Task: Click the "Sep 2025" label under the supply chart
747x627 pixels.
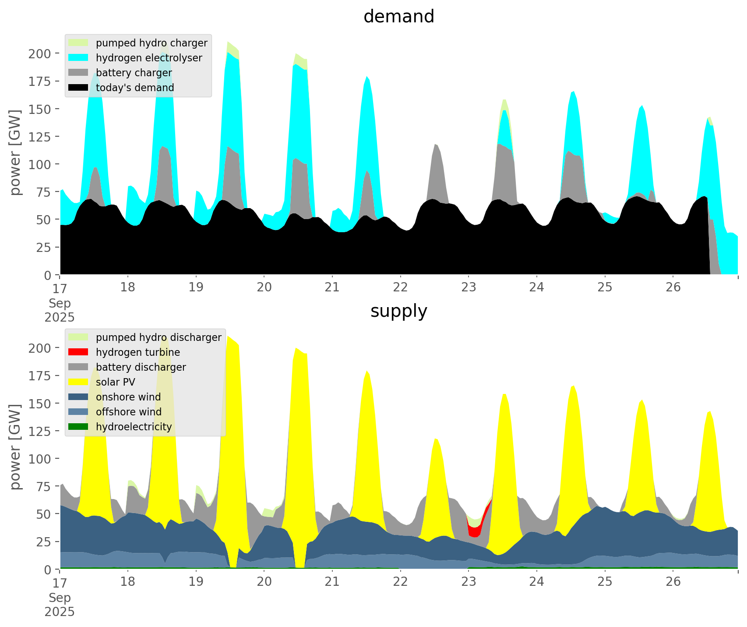Action: [60, 605]
